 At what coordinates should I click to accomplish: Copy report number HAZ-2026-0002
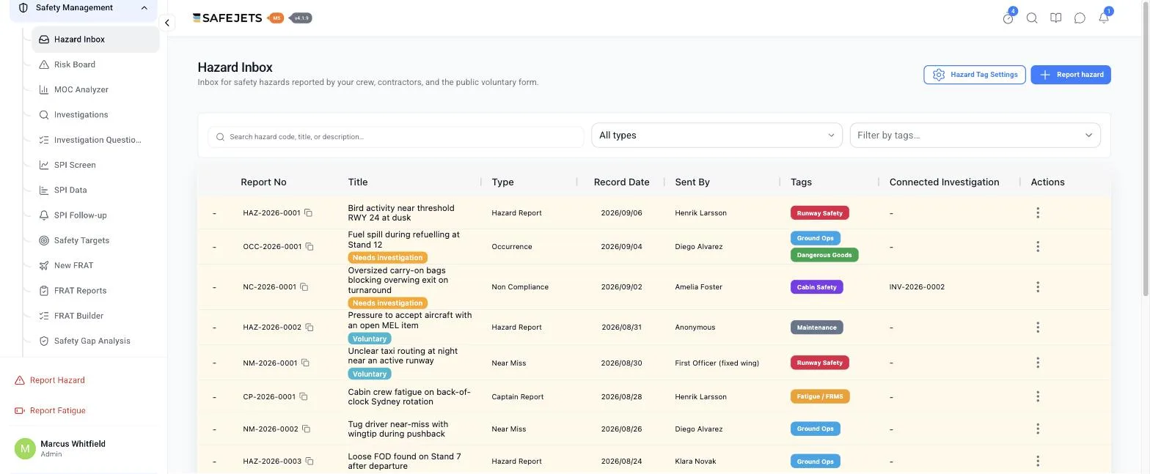(x=310, y=327)
